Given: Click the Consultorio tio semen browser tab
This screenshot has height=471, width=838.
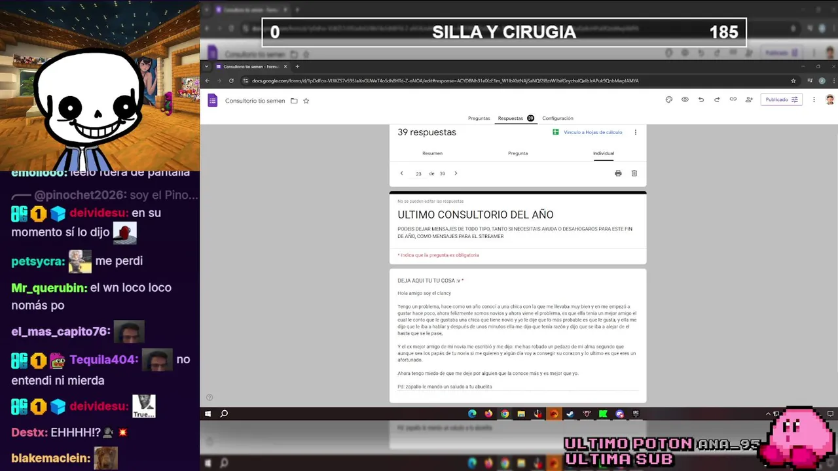Looking at the screenshot, I should point(251,66).
